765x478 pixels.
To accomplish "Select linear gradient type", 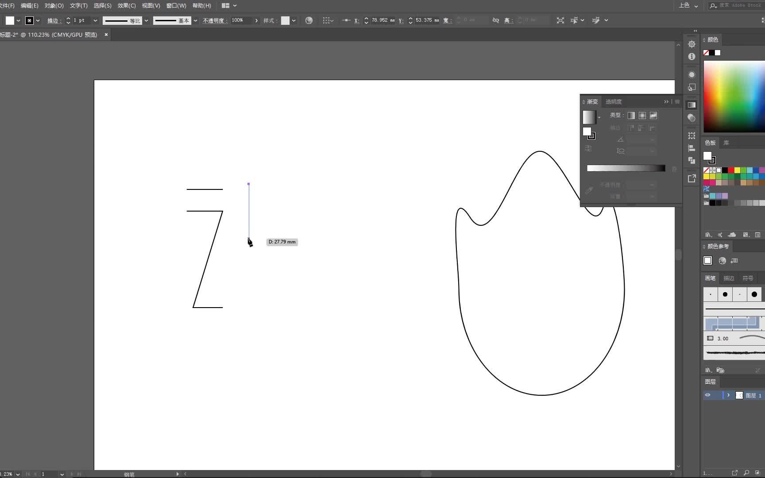I will coord(631,116).
